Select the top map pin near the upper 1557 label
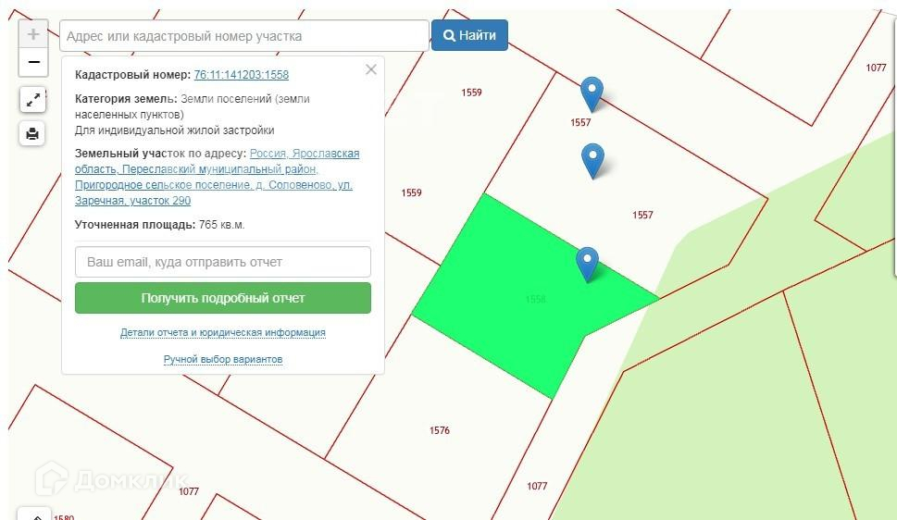 point(592,93)
